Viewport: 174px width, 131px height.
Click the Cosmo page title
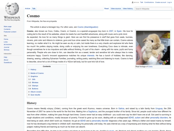33,16
